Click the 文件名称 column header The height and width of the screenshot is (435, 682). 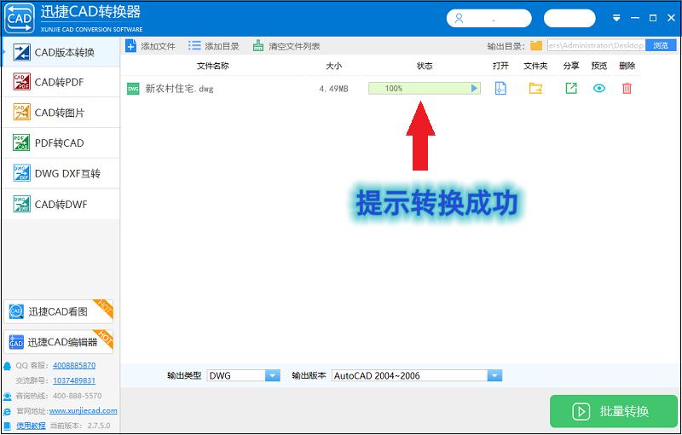click(x=212, y=66)
